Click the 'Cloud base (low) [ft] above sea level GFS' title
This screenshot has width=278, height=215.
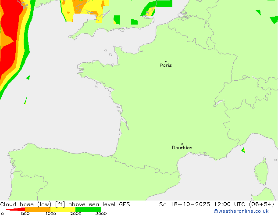(x=65, y=204)
